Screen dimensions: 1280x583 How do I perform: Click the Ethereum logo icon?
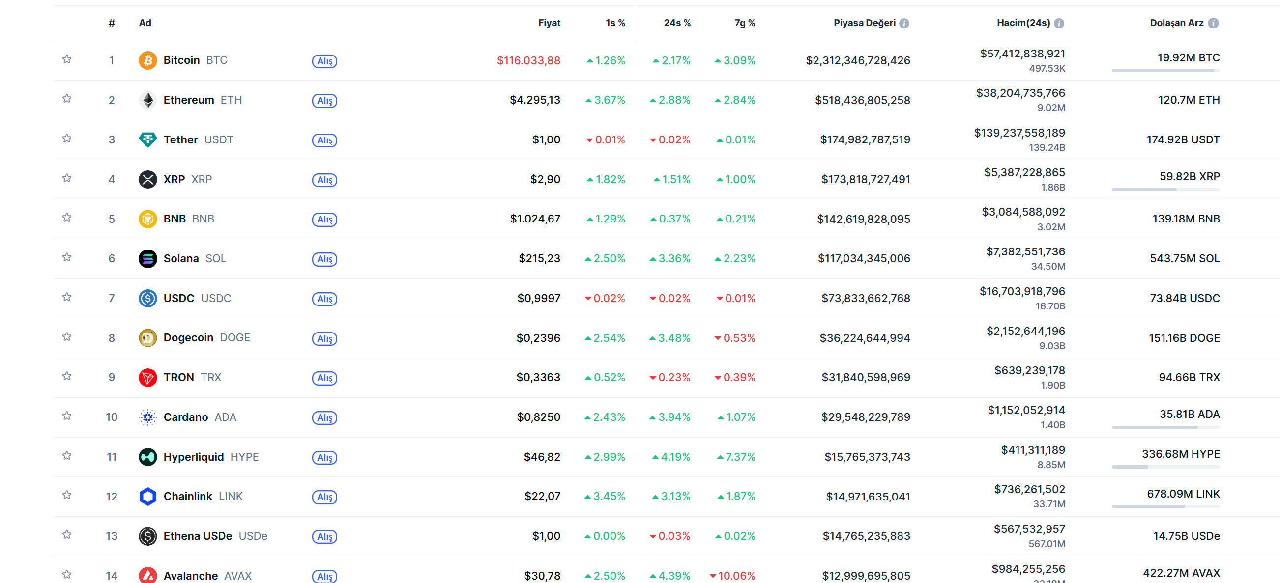pyautogui.click(x=147, y=100)
